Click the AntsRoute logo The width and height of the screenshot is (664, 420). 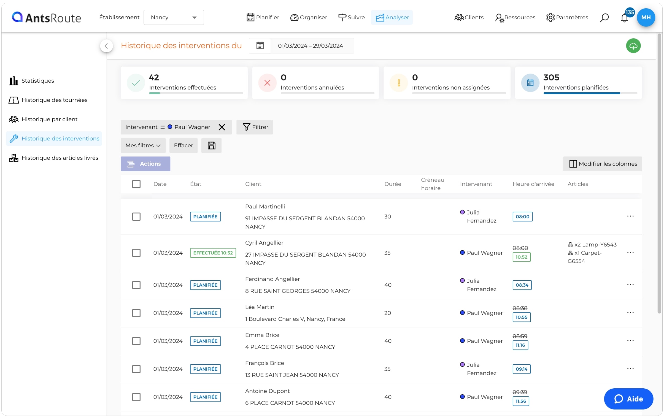coord(46,17)
